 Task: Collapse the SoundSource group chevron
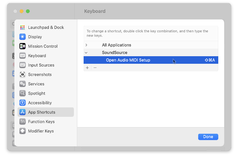click(x=86, y=53)
